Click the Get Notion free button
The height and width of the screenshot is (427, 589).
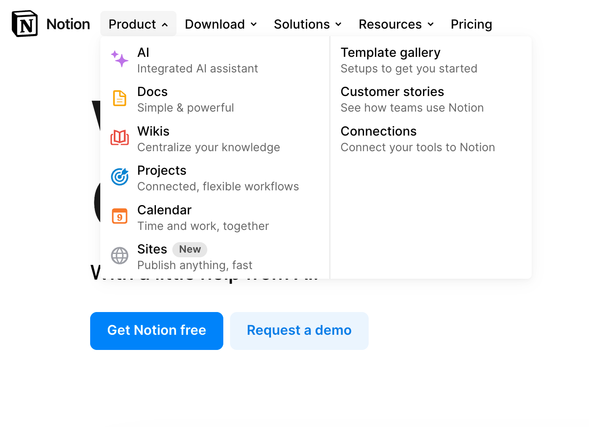coord(157,331)
